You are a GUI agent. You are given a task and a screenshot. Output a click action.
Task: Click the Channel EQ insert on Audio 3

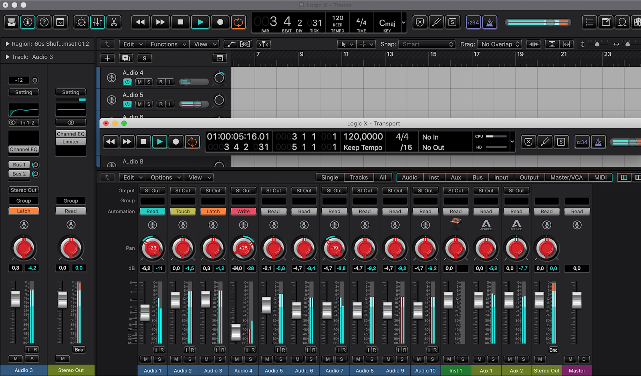coord(24,150)
